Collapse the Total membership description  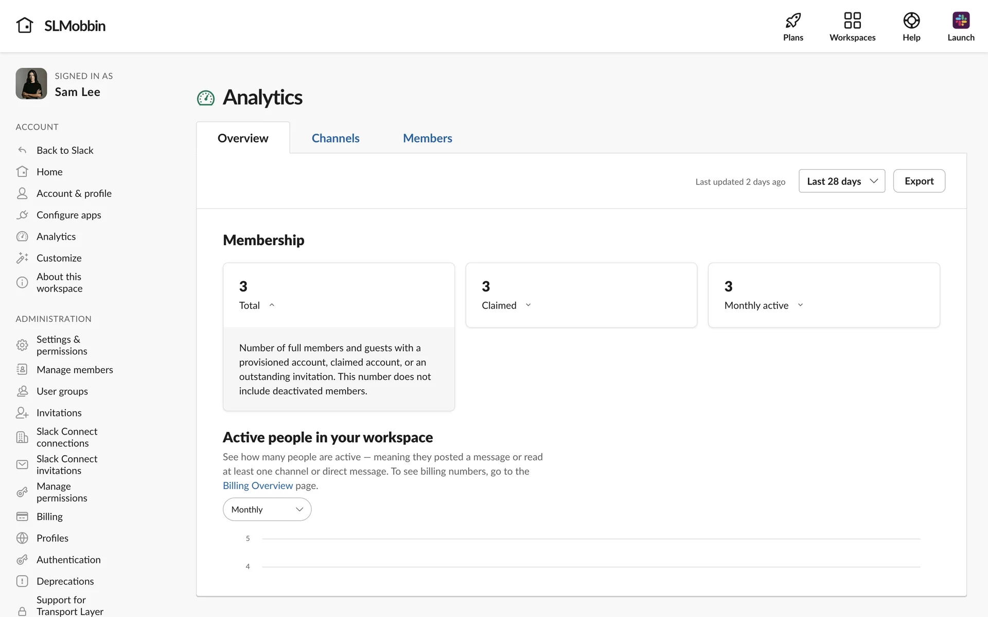coord(272,305)
